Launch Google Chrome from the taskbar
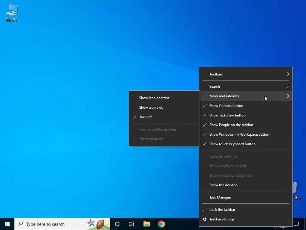 click(161, 224)
